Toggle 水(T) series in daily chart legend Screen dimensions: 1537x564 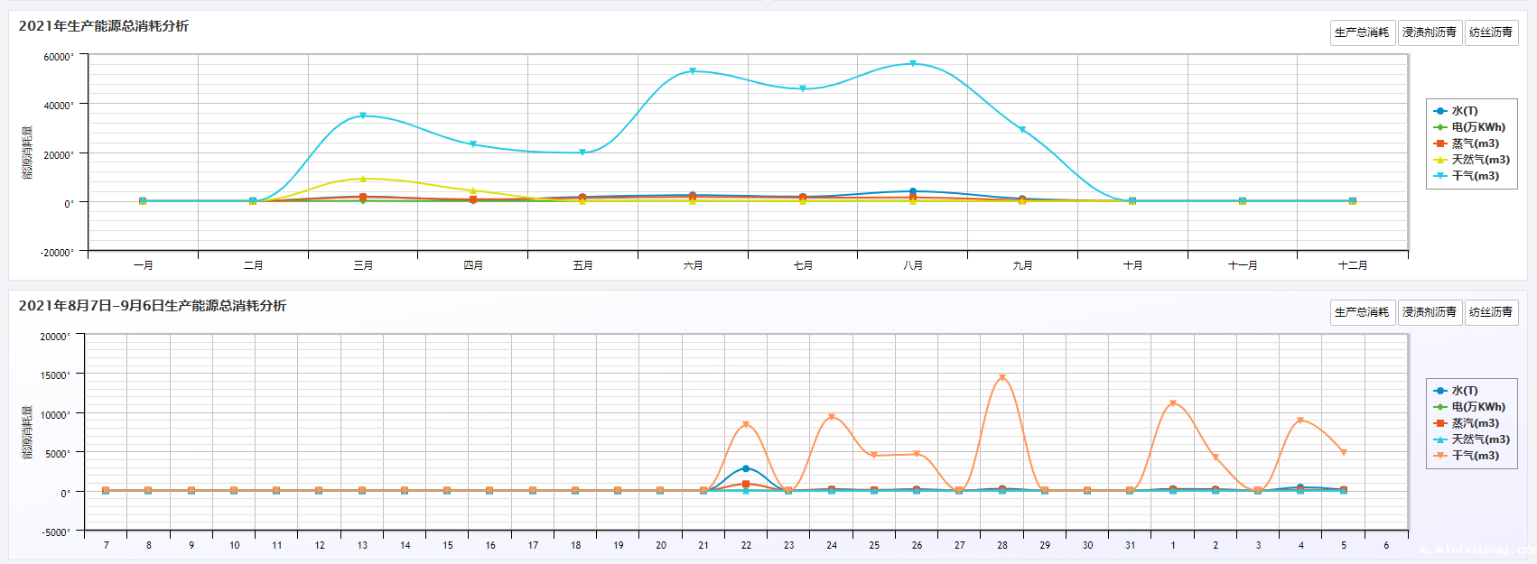click(x=1464, y=391)
